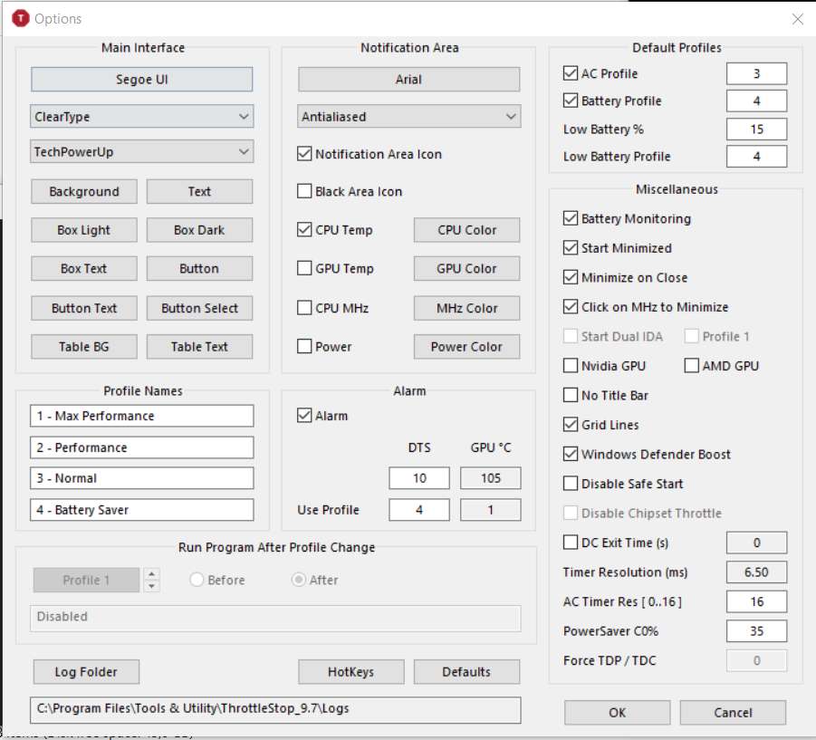Open the HotKeys settings button
The width and height of the screenshot is (816, 740).
tap(351, 672)
